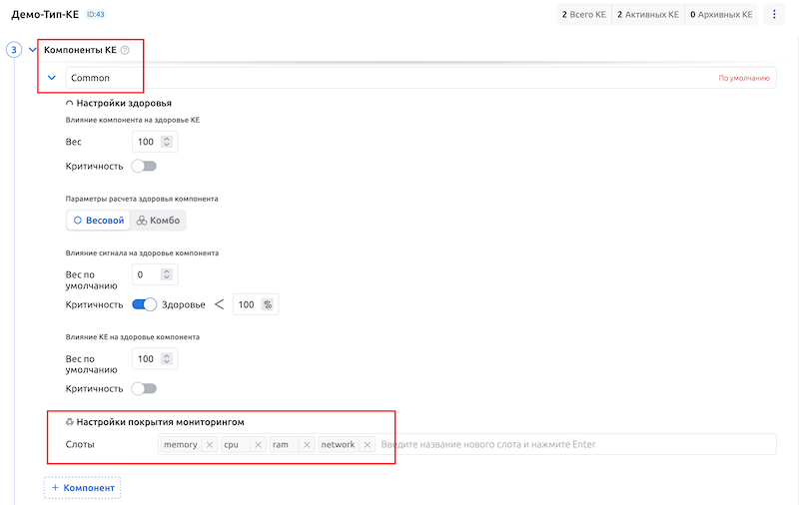
Task: Remove the network slot tag
Action: click(368, 445)
